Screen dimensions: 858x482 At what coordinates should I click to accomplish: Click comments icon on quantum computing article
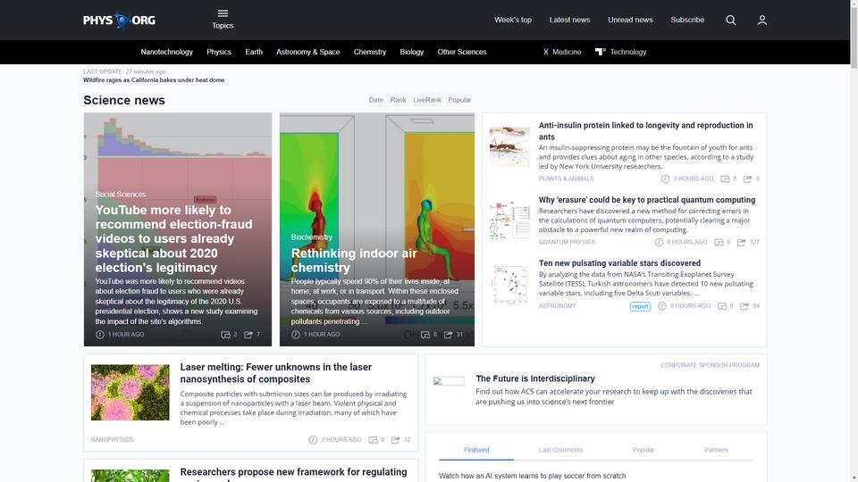(719, 242)
